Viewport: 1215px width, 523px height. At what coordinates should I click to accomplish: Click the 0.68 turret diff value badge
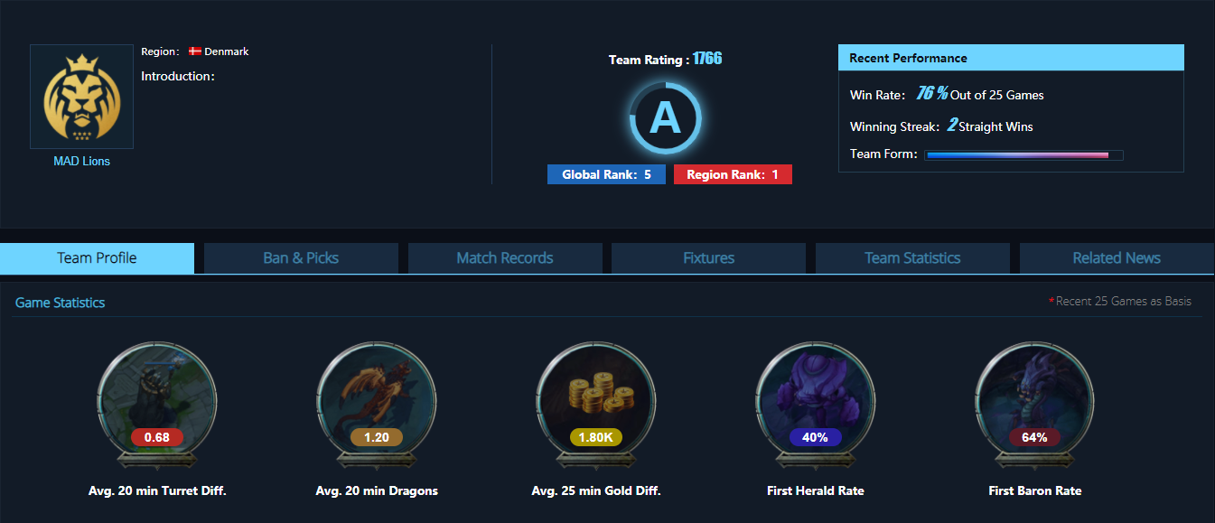tap(157, 437)
